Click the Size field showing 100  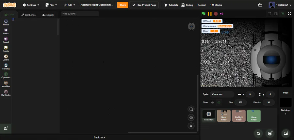(x=240, y=102)
